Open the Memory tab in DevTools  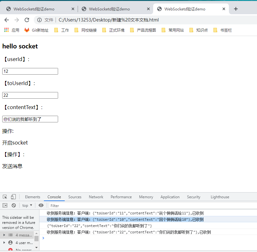pyautogui.click(x=146, y=197)
